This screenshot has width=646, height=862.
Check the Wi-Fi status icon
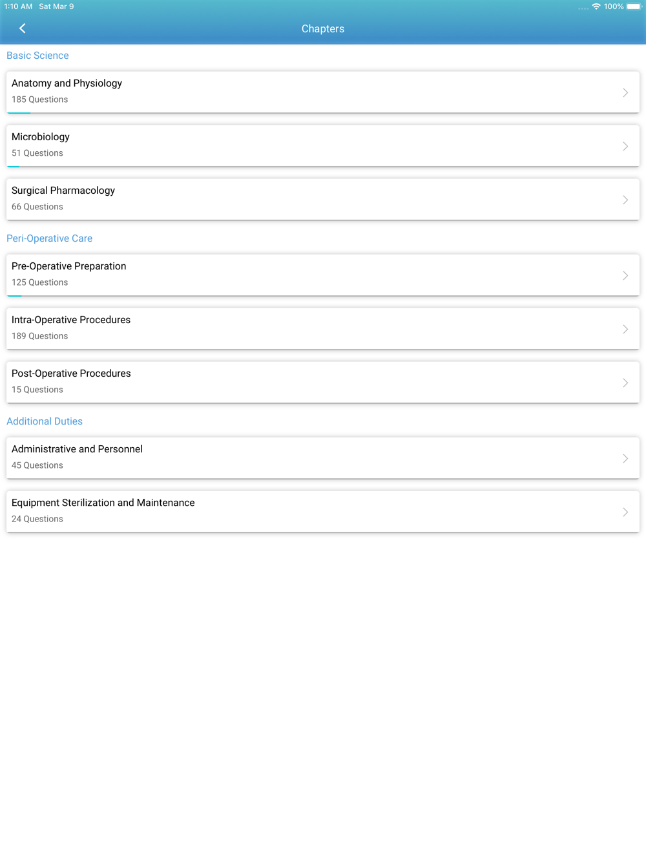point(596,6)
